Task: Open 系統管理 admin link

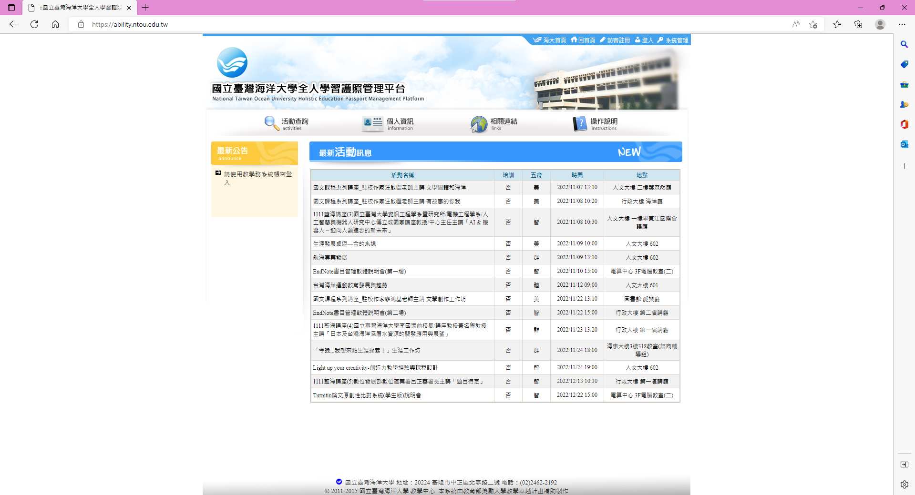Action: 673,40
